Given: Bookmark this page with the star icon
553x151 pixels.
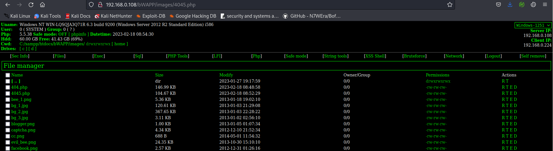Looking at the screenshot, I should 449,5.
